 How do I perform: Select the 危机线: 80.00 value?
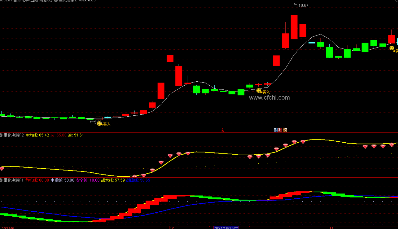click(37, 180)
